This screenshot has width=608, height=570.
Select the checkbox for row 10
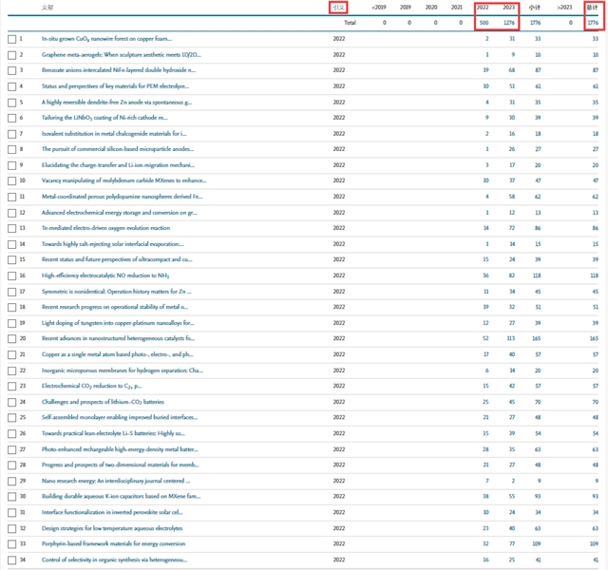click(11, 180)
